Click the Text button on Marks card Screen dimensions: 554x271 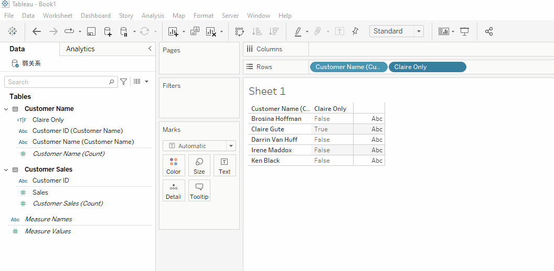point(225,166)
